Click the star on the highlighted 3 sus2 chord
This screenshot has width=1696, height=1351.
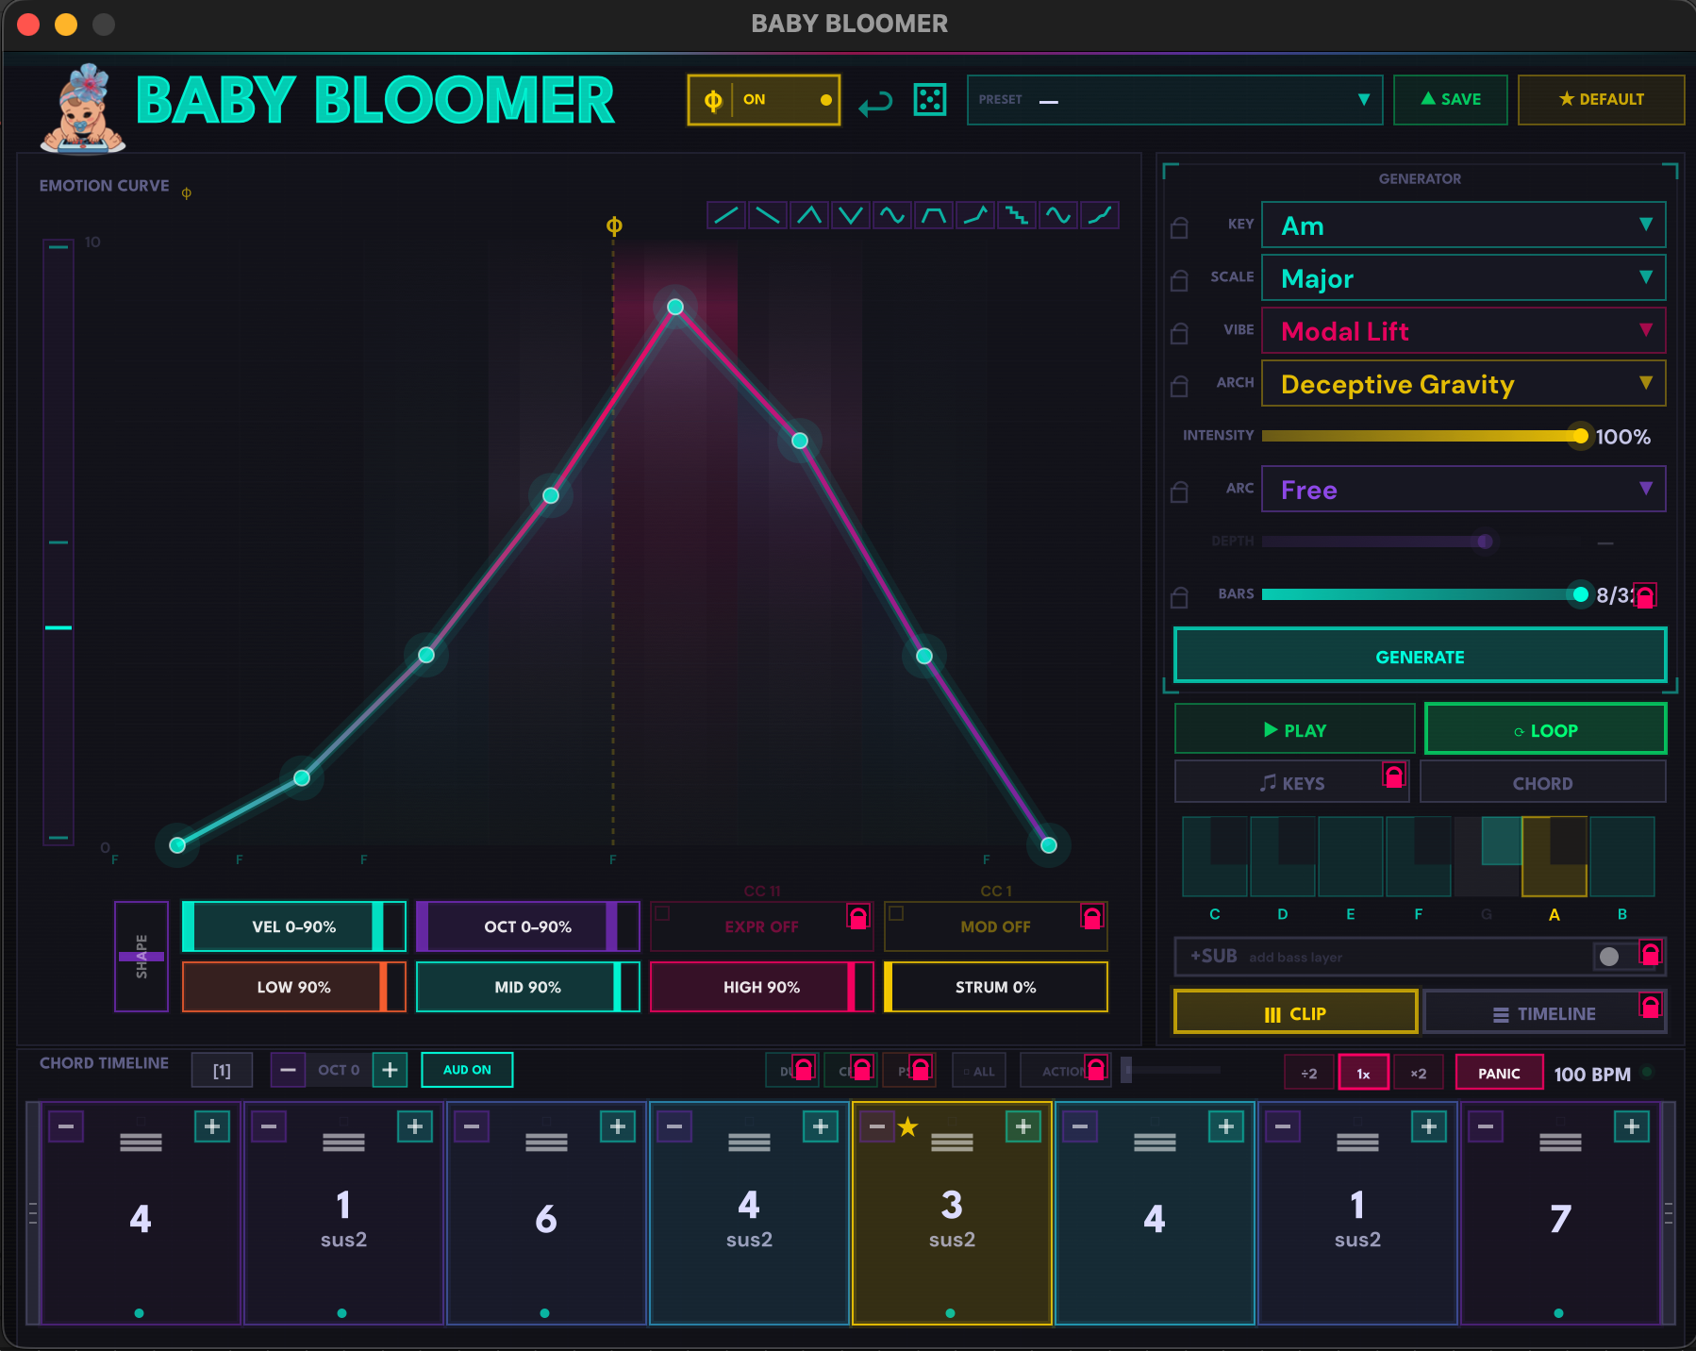(907, 1126)
